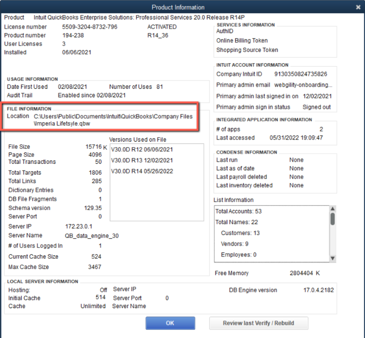This screenshot has height=338, width=365.
Task: Click Review last Verify / Rebuild
Action: (x=258, y=323)
